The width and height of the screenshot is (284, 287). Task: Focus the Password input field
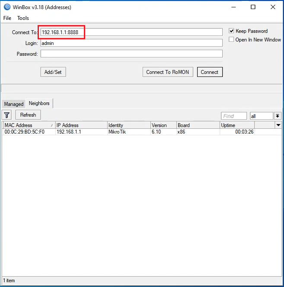(131, 54)
